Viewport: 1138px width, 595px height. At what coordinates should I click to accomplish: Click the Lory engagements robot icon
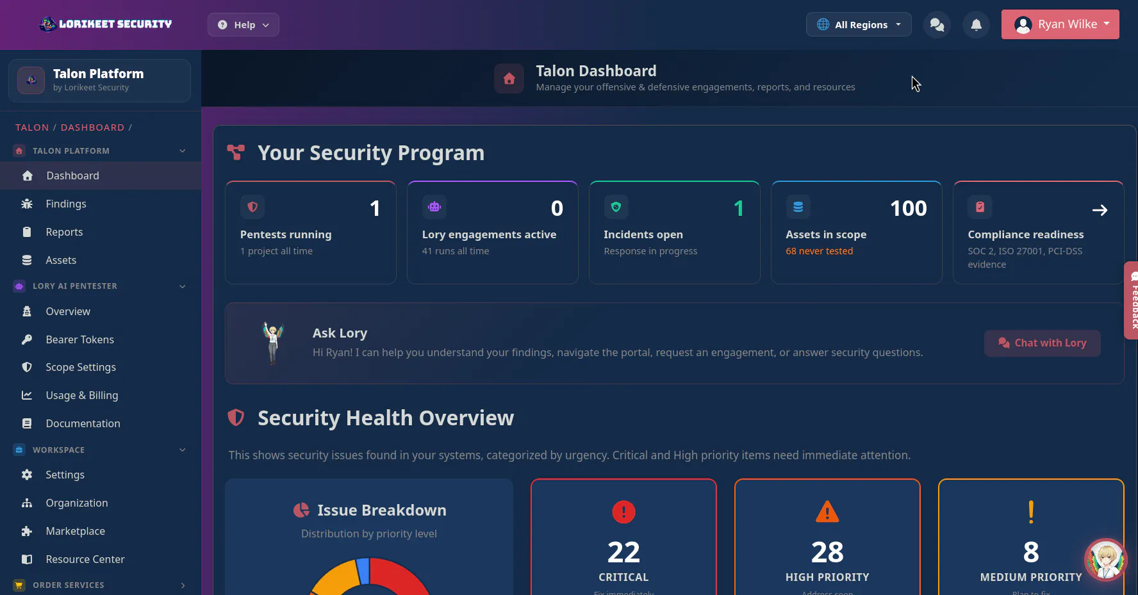tap(434, 207)
